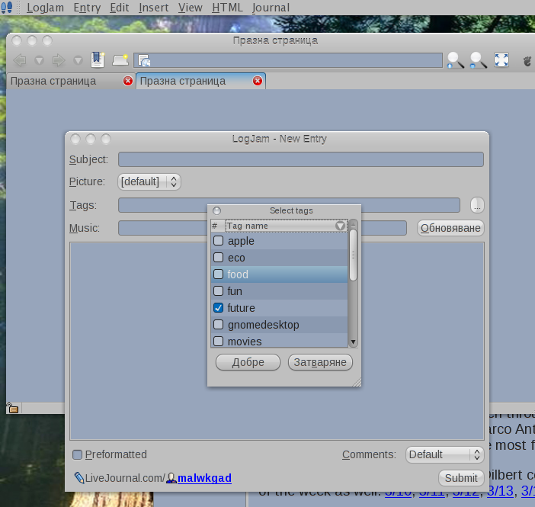The height and width of the screenshot is (507, 535).
Task: Click the scroll up arrow in tag list
Action: pyautogui.click(x=353, y=224)
